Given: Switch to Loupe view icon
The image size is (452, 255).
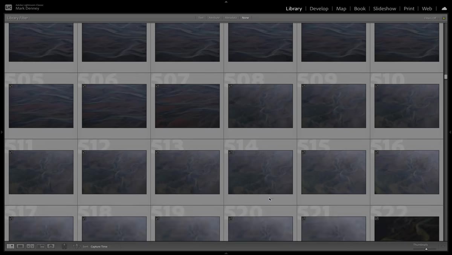Looking at the screenshot, I should (x=20, y=246).
